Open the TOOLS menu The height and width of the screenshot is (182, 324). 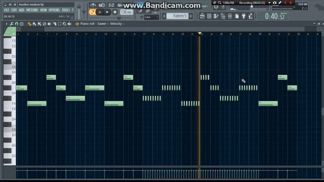(x=66, y=10)
